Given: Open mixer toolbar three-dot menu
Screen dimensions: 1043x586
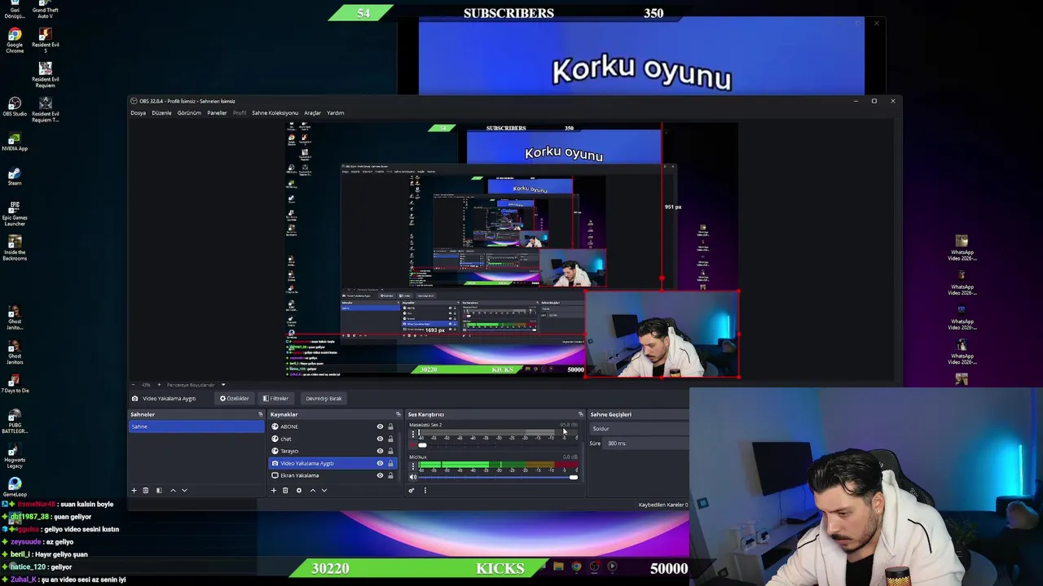Looking at the screenshot, I should (425, 490).
